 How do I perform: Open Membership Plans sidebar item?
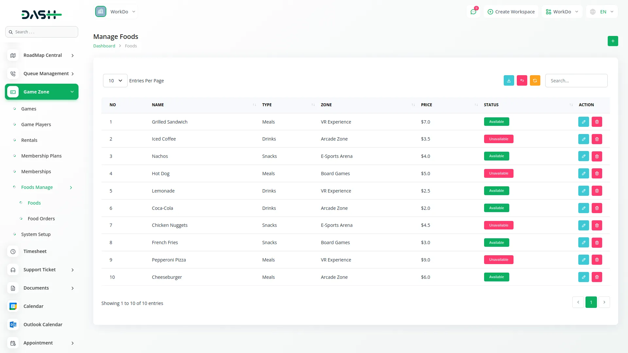(x=41, y=156)
